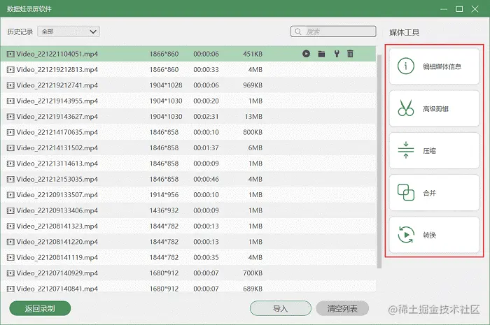
Task: Focus the 搜索 search field
Action: 333,31
